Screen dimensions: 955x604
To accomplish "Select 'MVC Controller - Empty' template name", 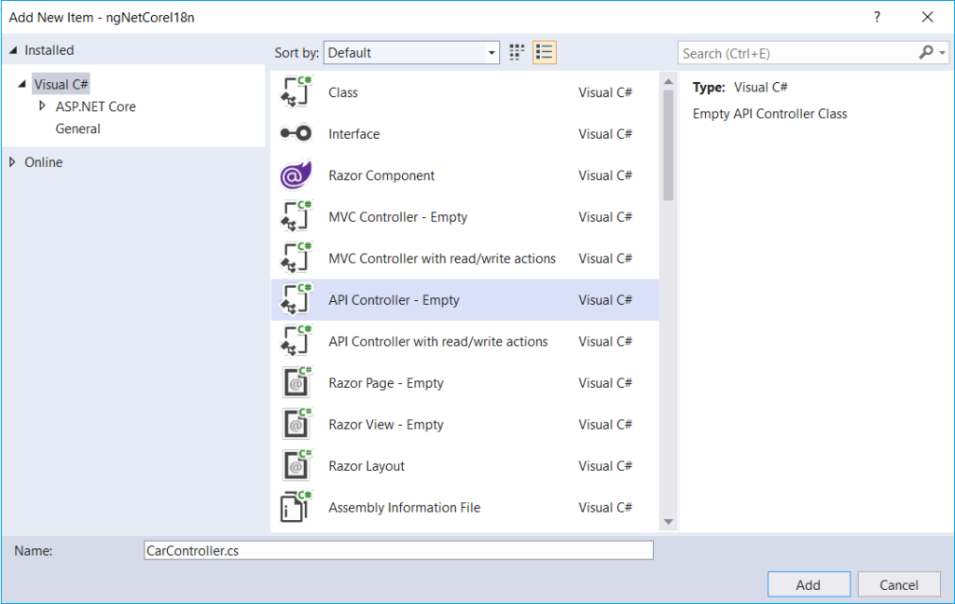I will click(x=397, y=217).
